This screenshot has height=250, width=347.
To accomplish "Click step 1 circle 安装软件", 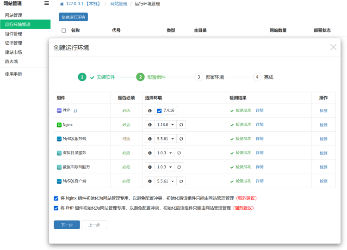I will 82,77.
